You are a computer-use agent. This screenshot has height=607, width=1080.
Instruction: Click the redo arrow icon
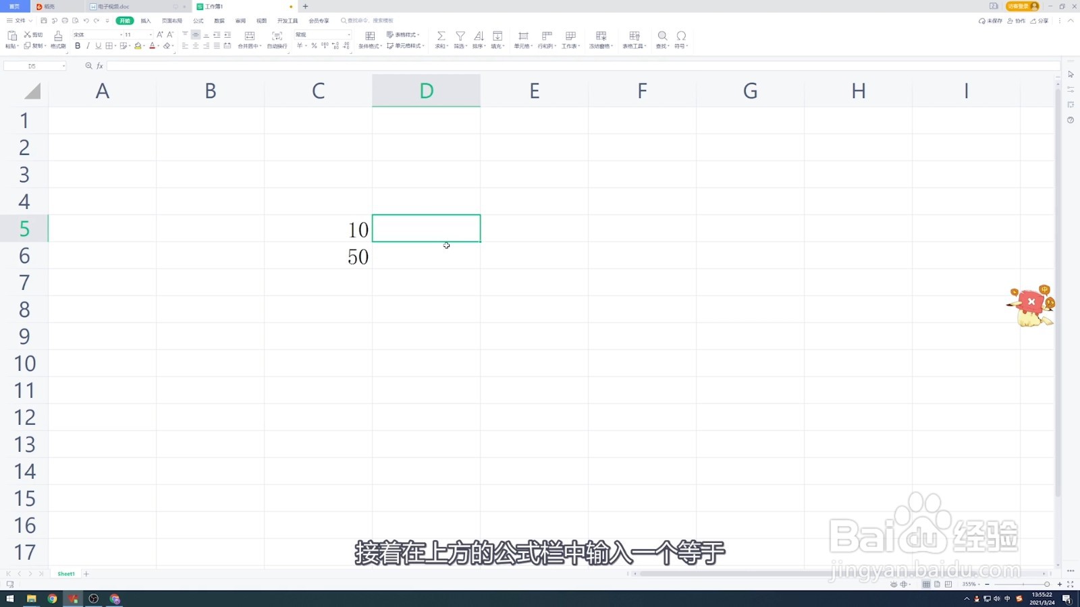pos(97,21)
